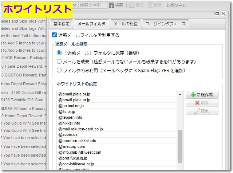Screen dimensions: 233x173
Task: Open 'Home Depot Reward Ship' mail
Action: click(23, 84)
